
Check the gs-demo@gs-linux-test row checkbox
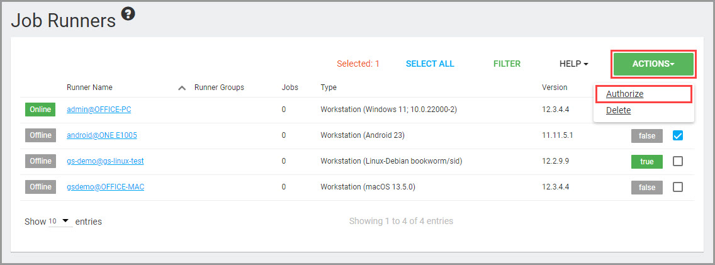coord(677,161)
